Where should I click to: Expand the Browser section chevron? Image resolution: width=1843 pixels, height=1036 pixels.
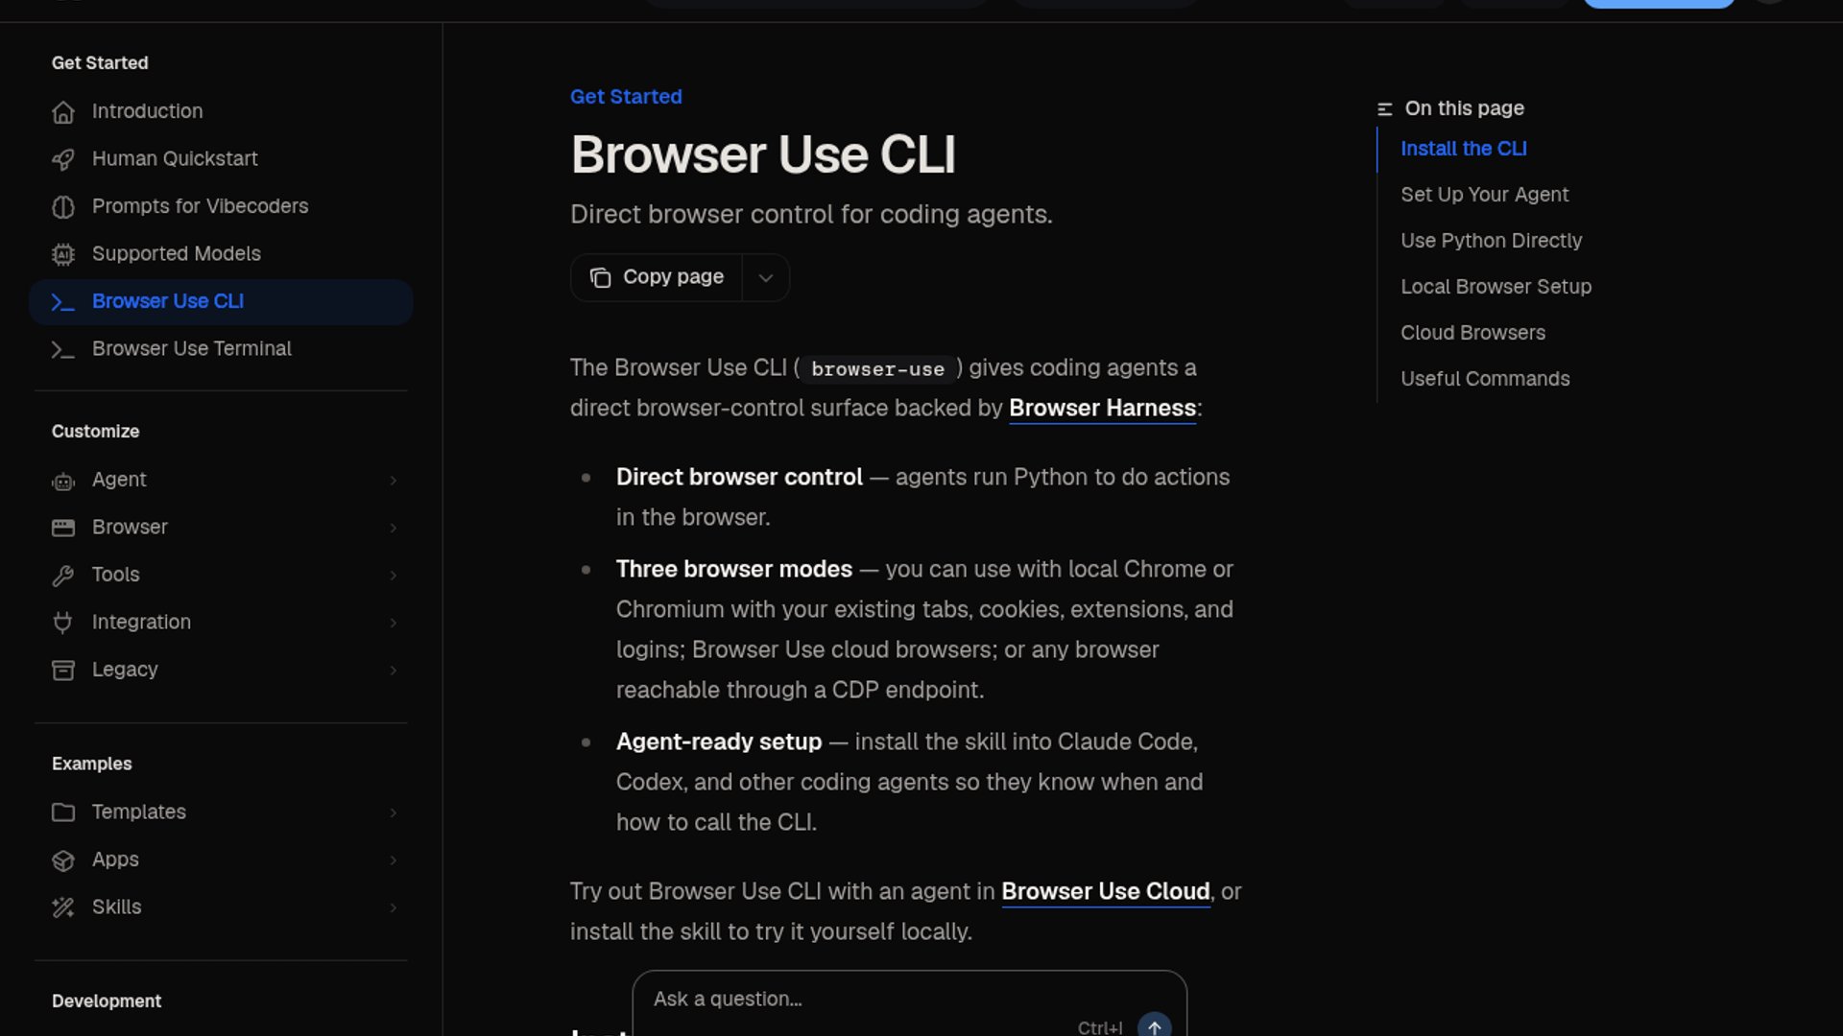[x=393, y=528]
